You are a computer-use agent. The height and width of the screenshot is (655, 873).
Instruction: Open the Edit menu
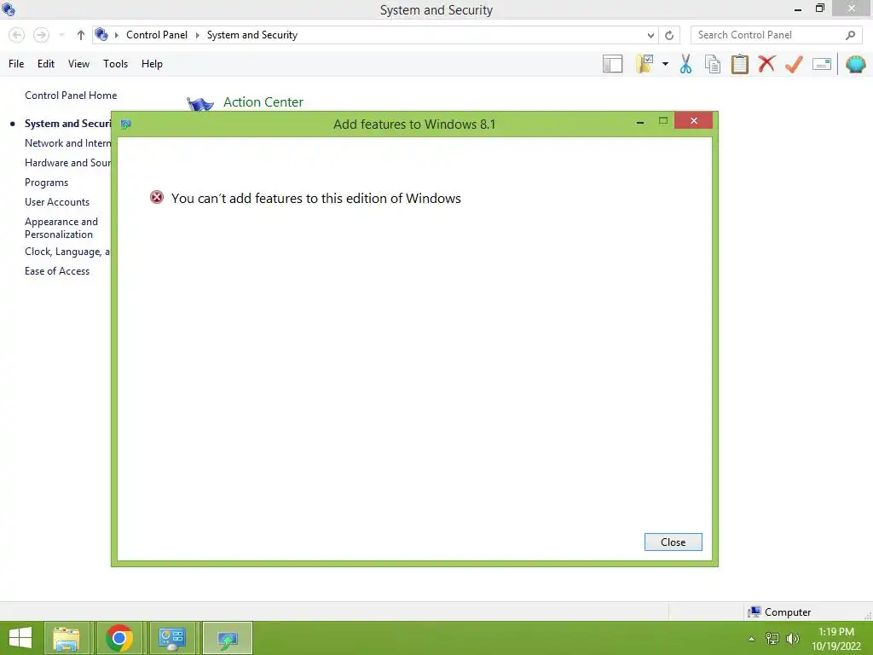coord(46,64)
